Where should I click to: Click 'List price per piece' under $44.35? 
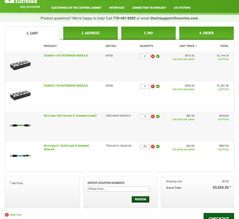(183, 149)
